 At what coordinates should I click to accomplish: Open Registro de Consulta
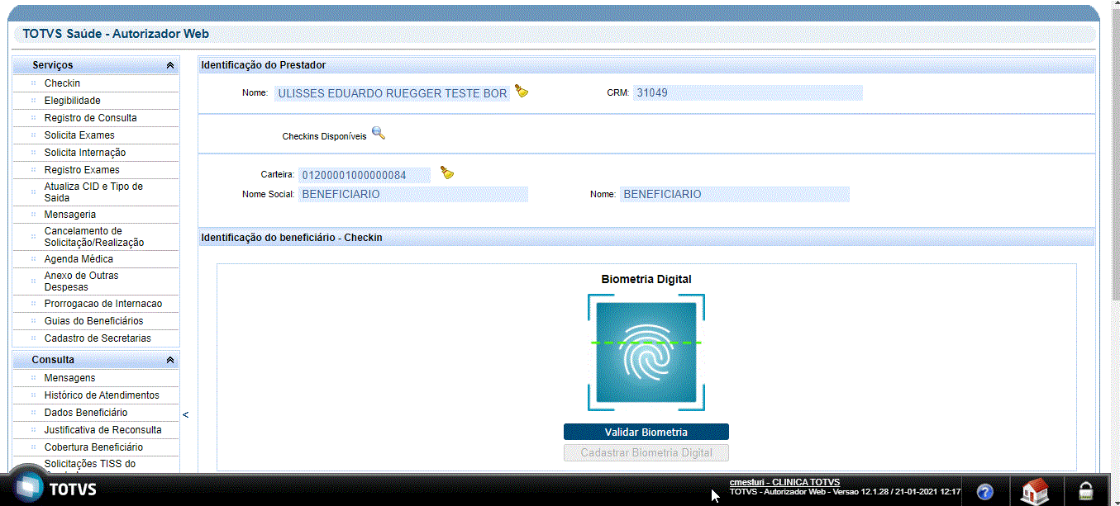click(91, 118)
